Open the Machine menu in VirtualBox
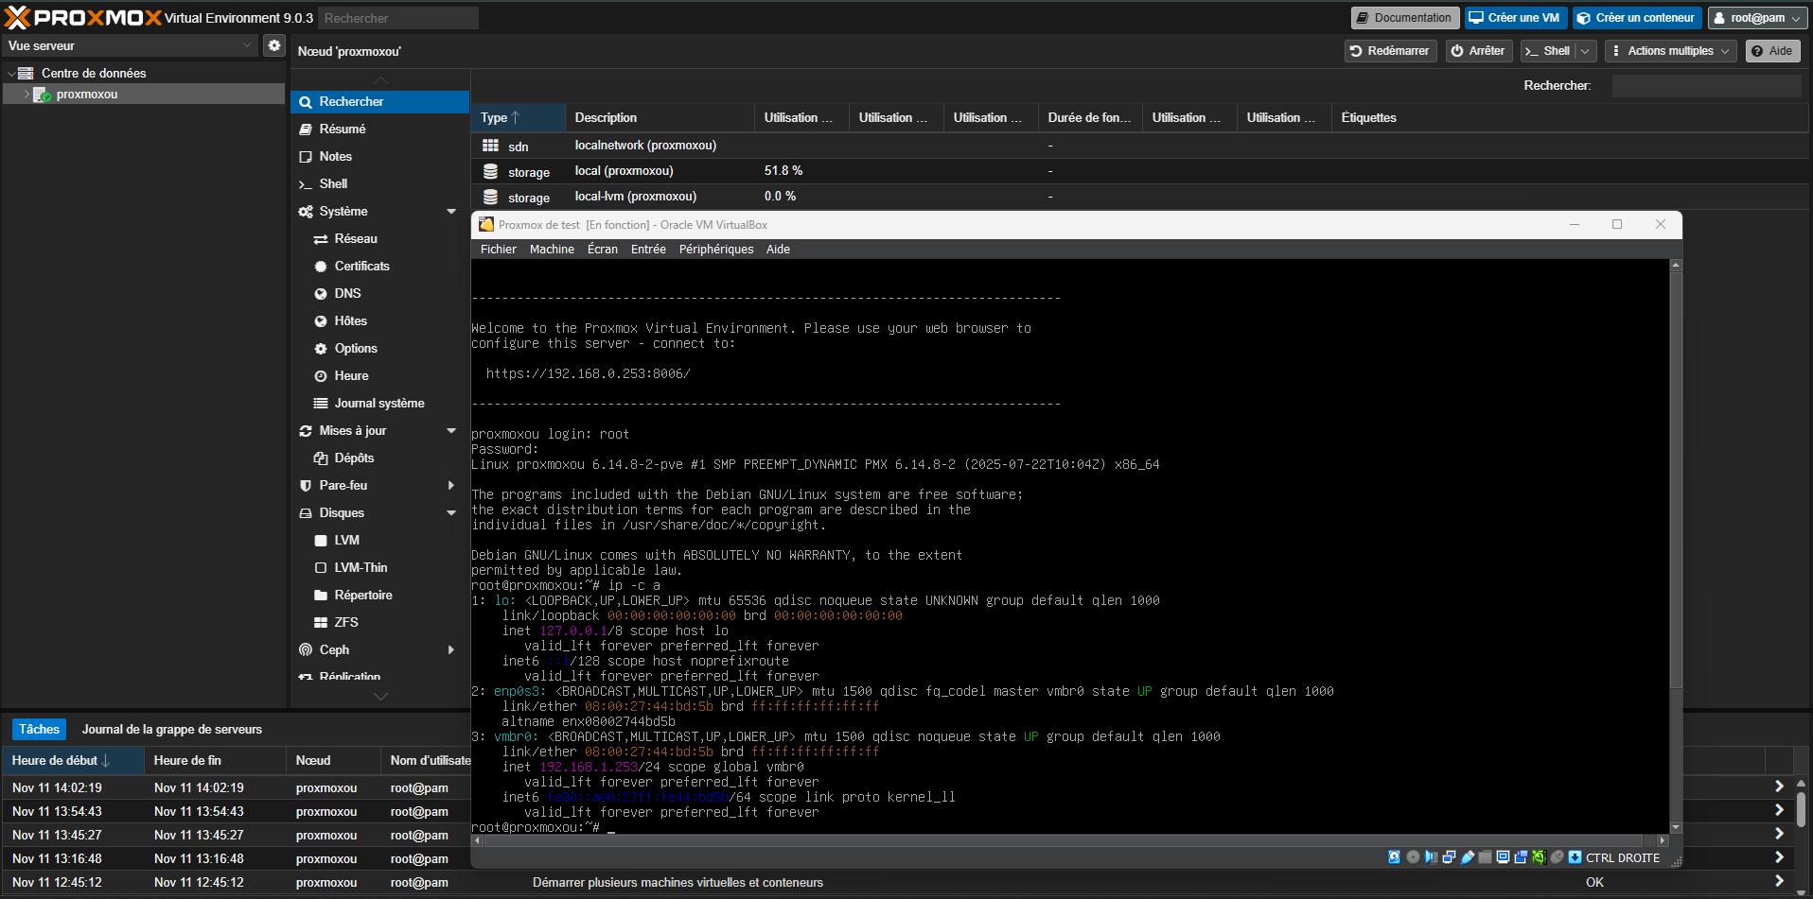 pyautogui.click(x=552, y=250)
